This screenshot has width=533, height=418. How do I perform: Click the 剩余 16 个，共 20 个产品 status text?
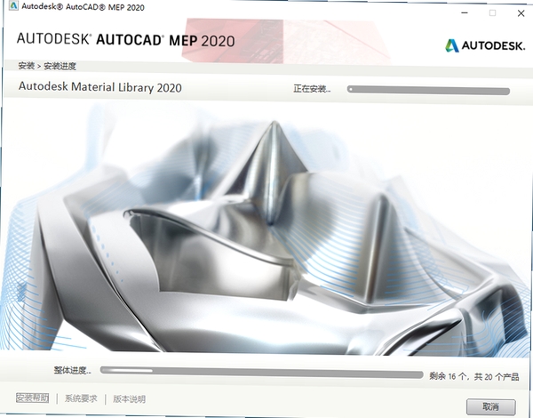click(473, 376)
